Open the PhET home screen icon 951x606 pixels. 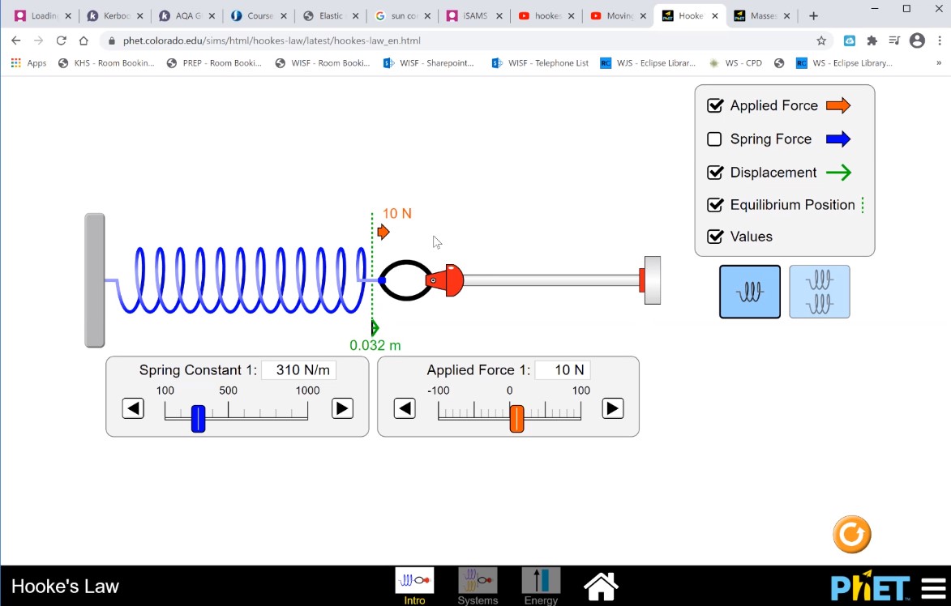601,586
